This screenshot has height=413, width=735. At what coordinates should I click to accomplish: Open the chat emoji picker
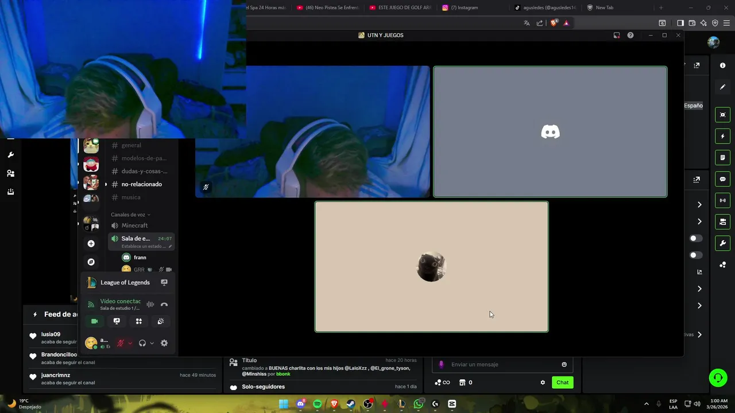(564, 364)
